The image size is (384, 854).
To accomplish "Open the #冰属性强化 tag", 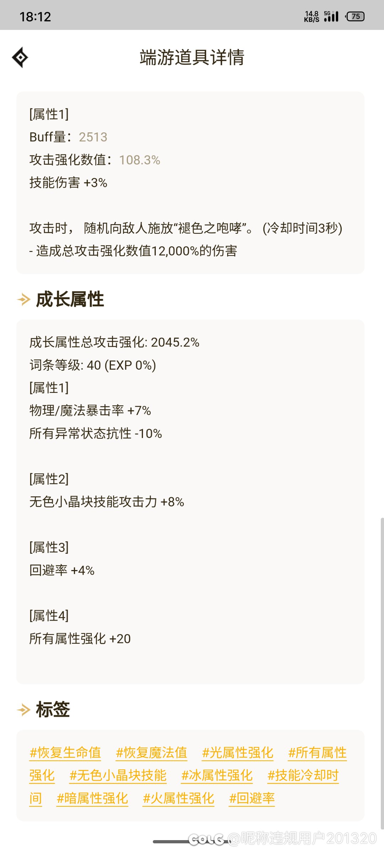I will (x=217, y=775).
